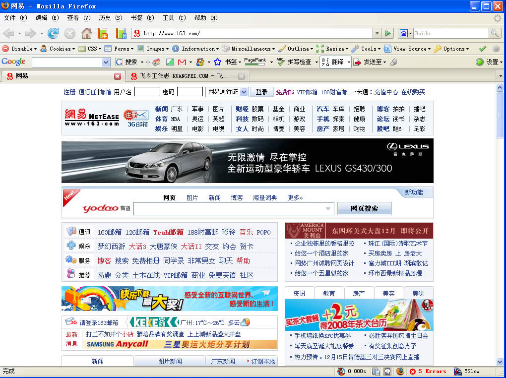
Task: Go forward with the Forward arrow
Action: (x=30, y=33)
